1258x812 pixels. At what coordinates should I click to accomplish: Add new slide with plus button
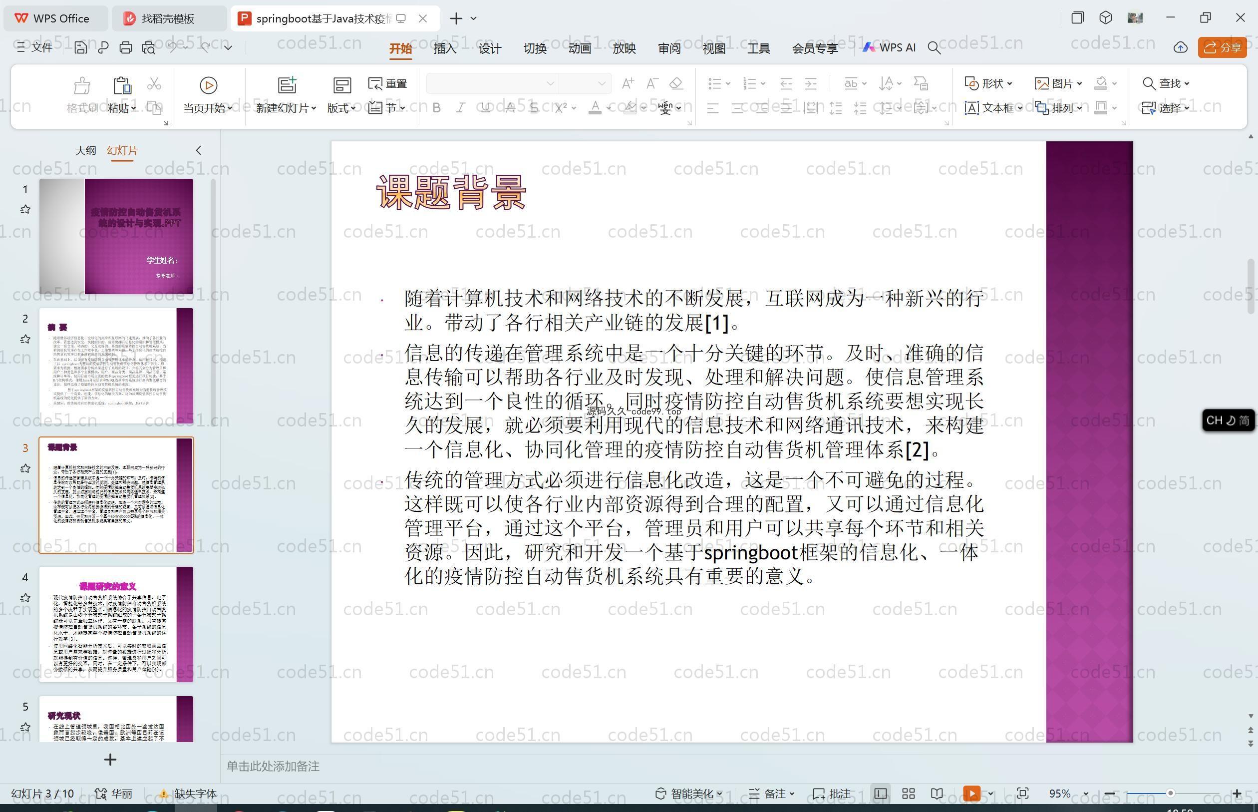pos(110,760)
